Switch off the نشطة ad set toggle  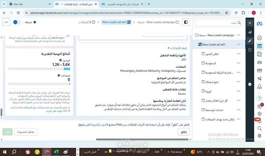coord(17,22)
